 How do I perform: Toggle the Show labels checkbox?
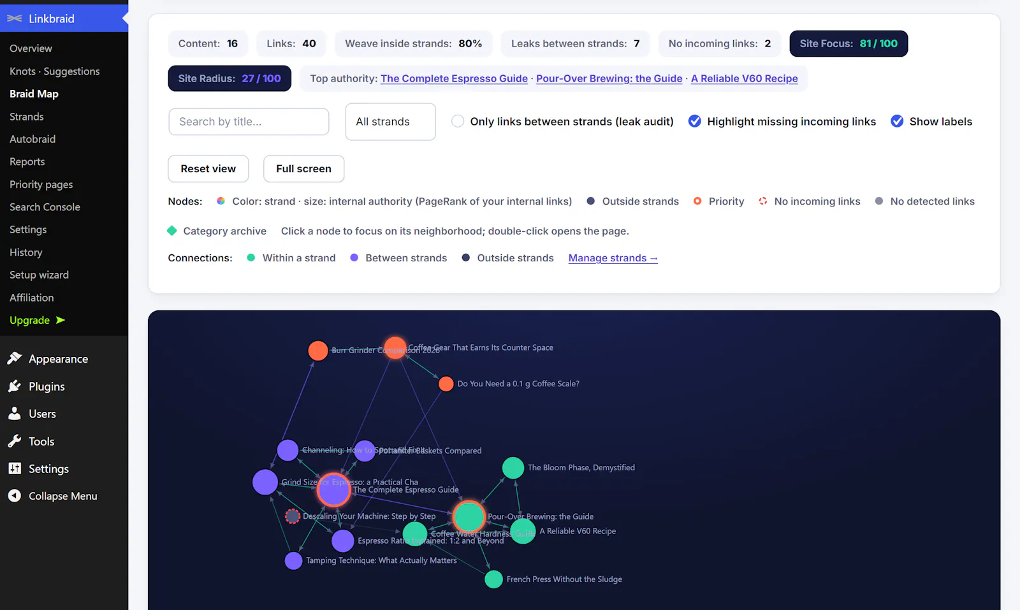(897, 121)
